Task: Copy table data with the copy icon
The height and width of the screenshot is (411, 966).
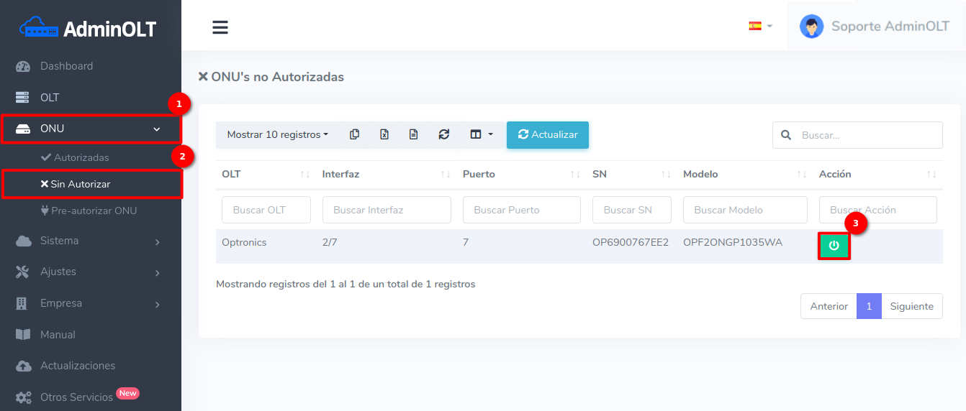Action: (x=354, y=134)
